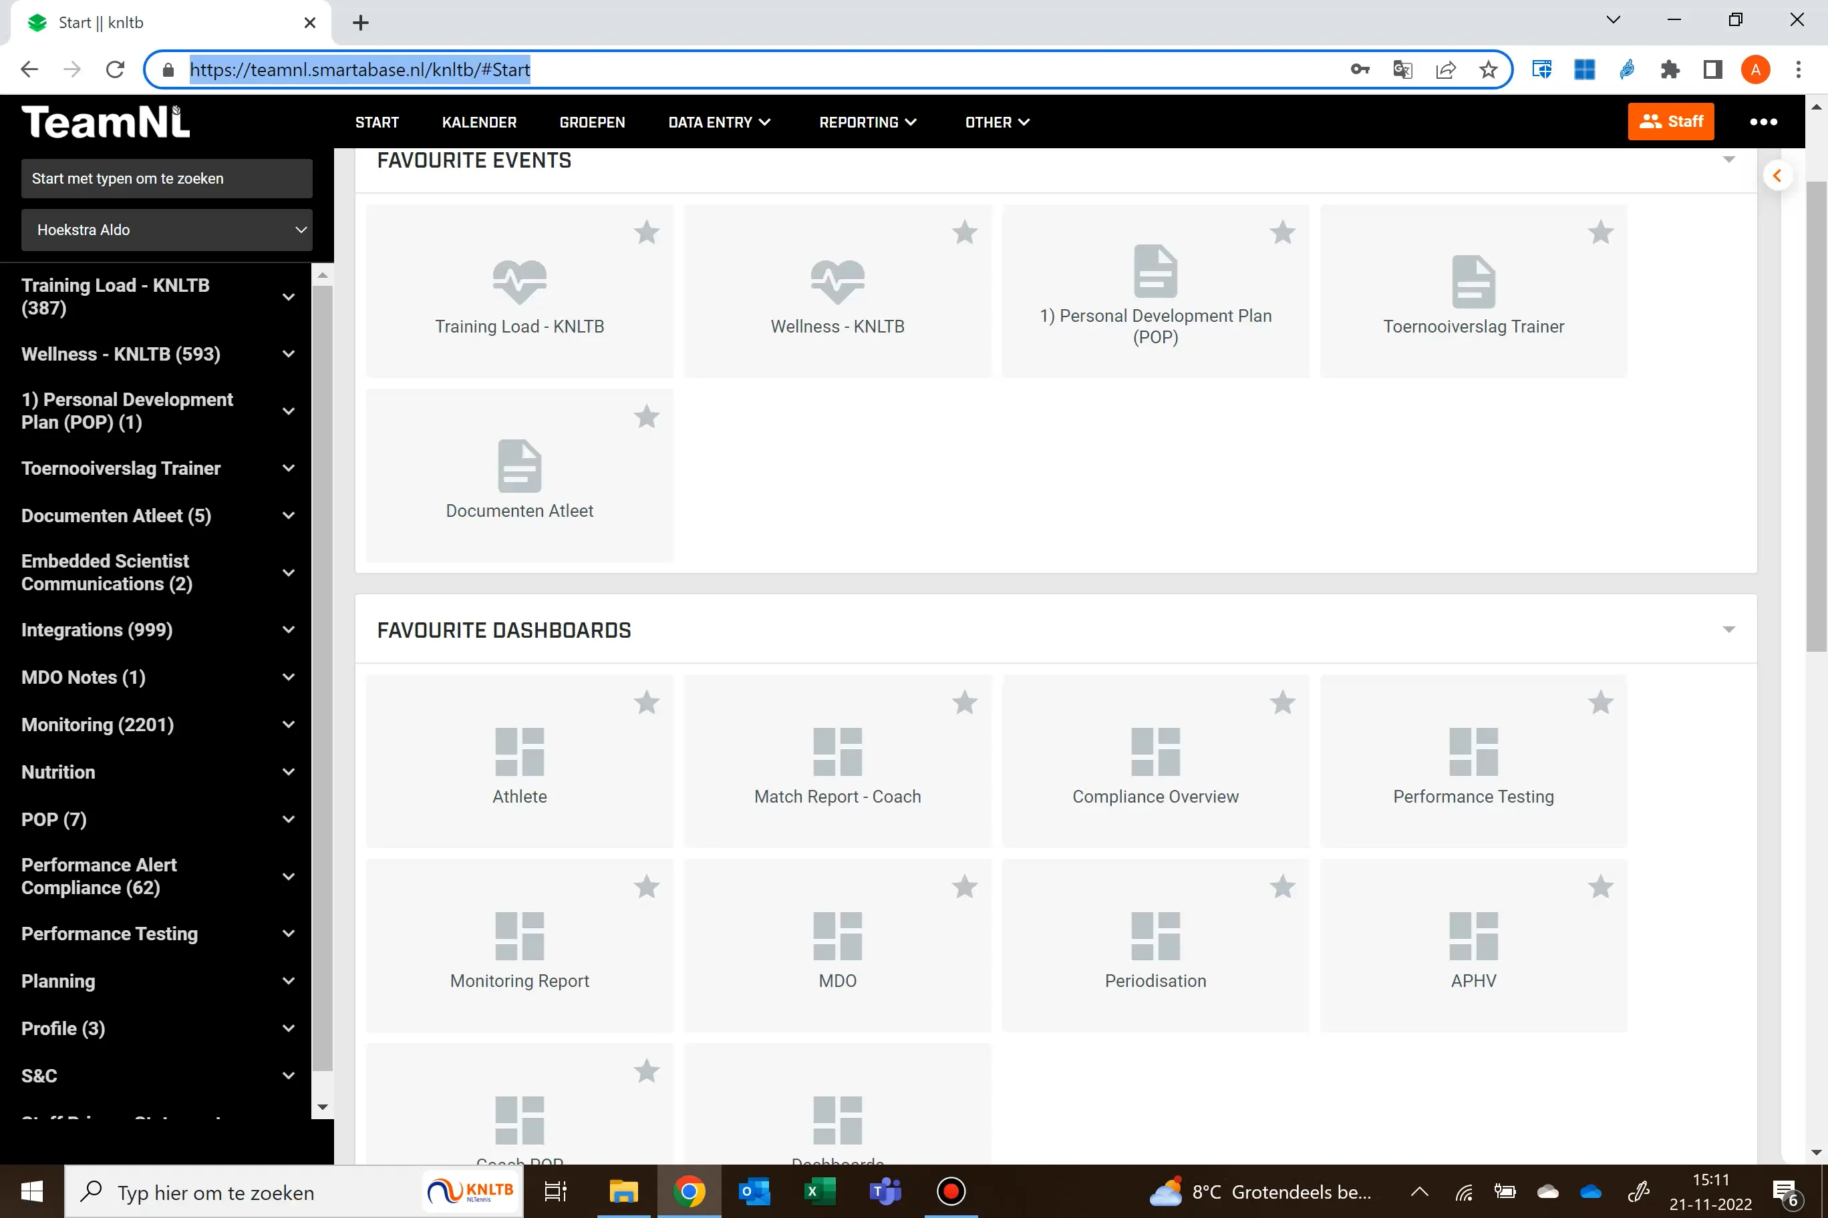Screen dimensions: 1828x1218
Task: Click the orange Staff button
Action: point(1670,122)
